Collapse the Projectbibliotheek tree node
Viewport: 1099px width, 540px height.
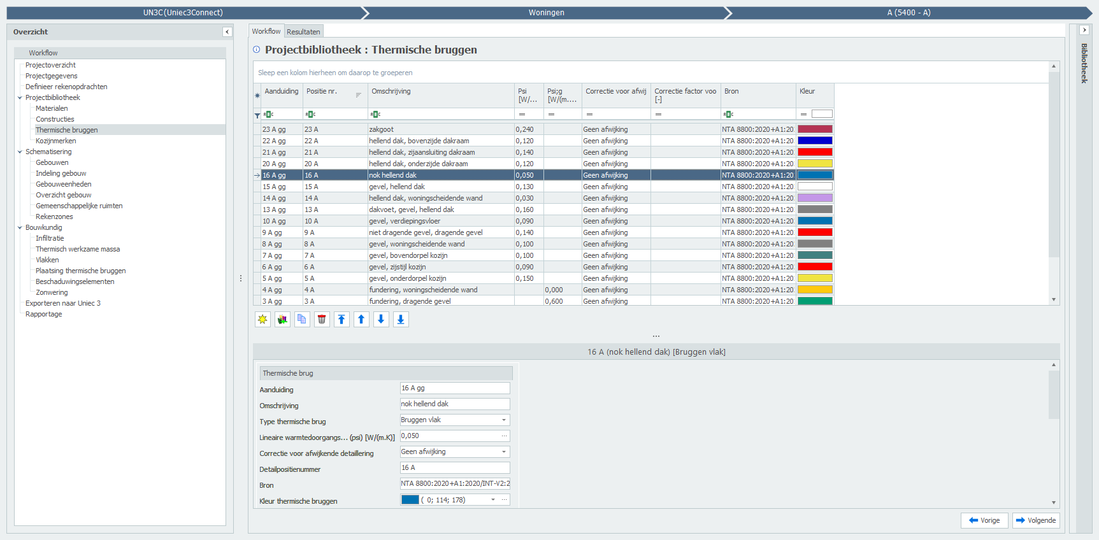[20, 98]
